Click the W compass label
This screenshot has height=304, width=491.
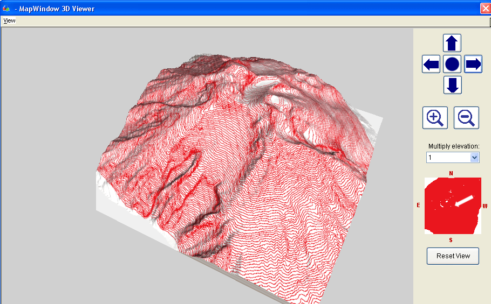[x=485, y=206]
